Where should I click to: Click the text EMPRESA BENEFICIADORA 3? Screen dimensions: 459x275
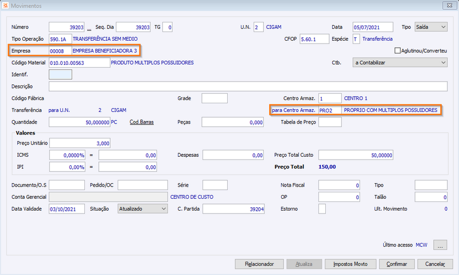pyautogui.click(x=104, y=51)
